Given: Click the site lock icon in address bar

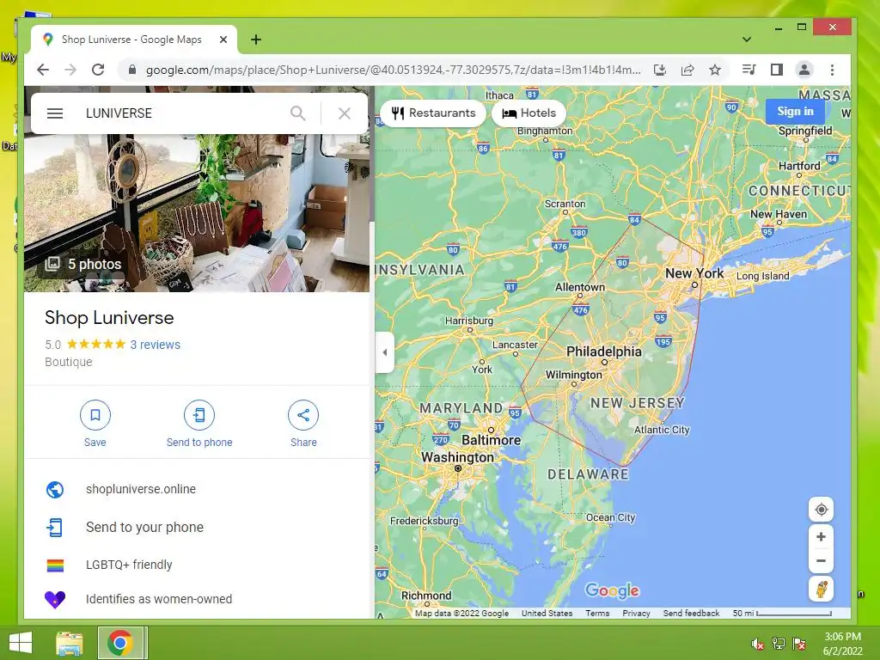Looking at the screenshot, I should pos(131,70).
